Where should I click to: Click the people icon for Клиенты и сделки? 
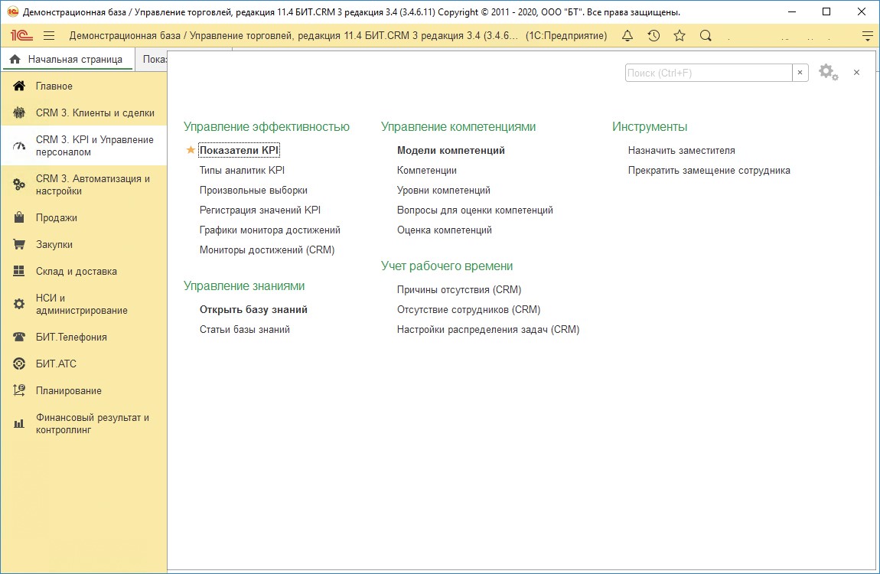click(19, 113)
